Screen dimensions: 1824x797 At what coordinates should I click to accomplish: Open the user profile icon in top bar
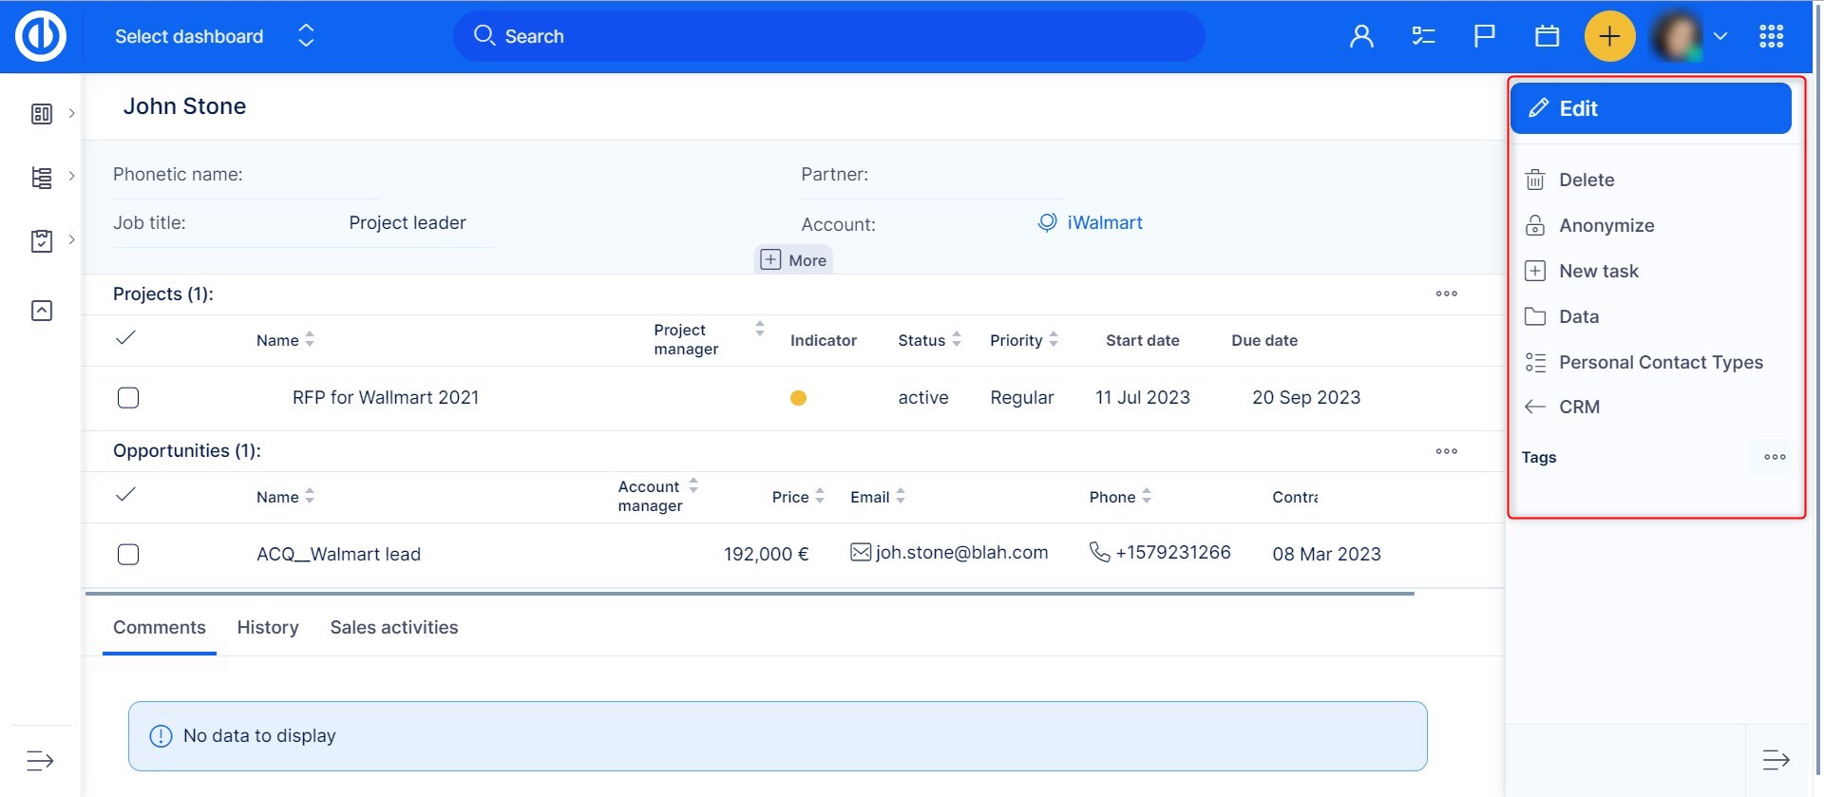point(1361,37)
